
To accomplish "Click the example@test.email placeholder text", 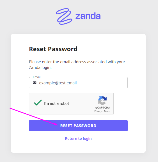I will point(58,83).
